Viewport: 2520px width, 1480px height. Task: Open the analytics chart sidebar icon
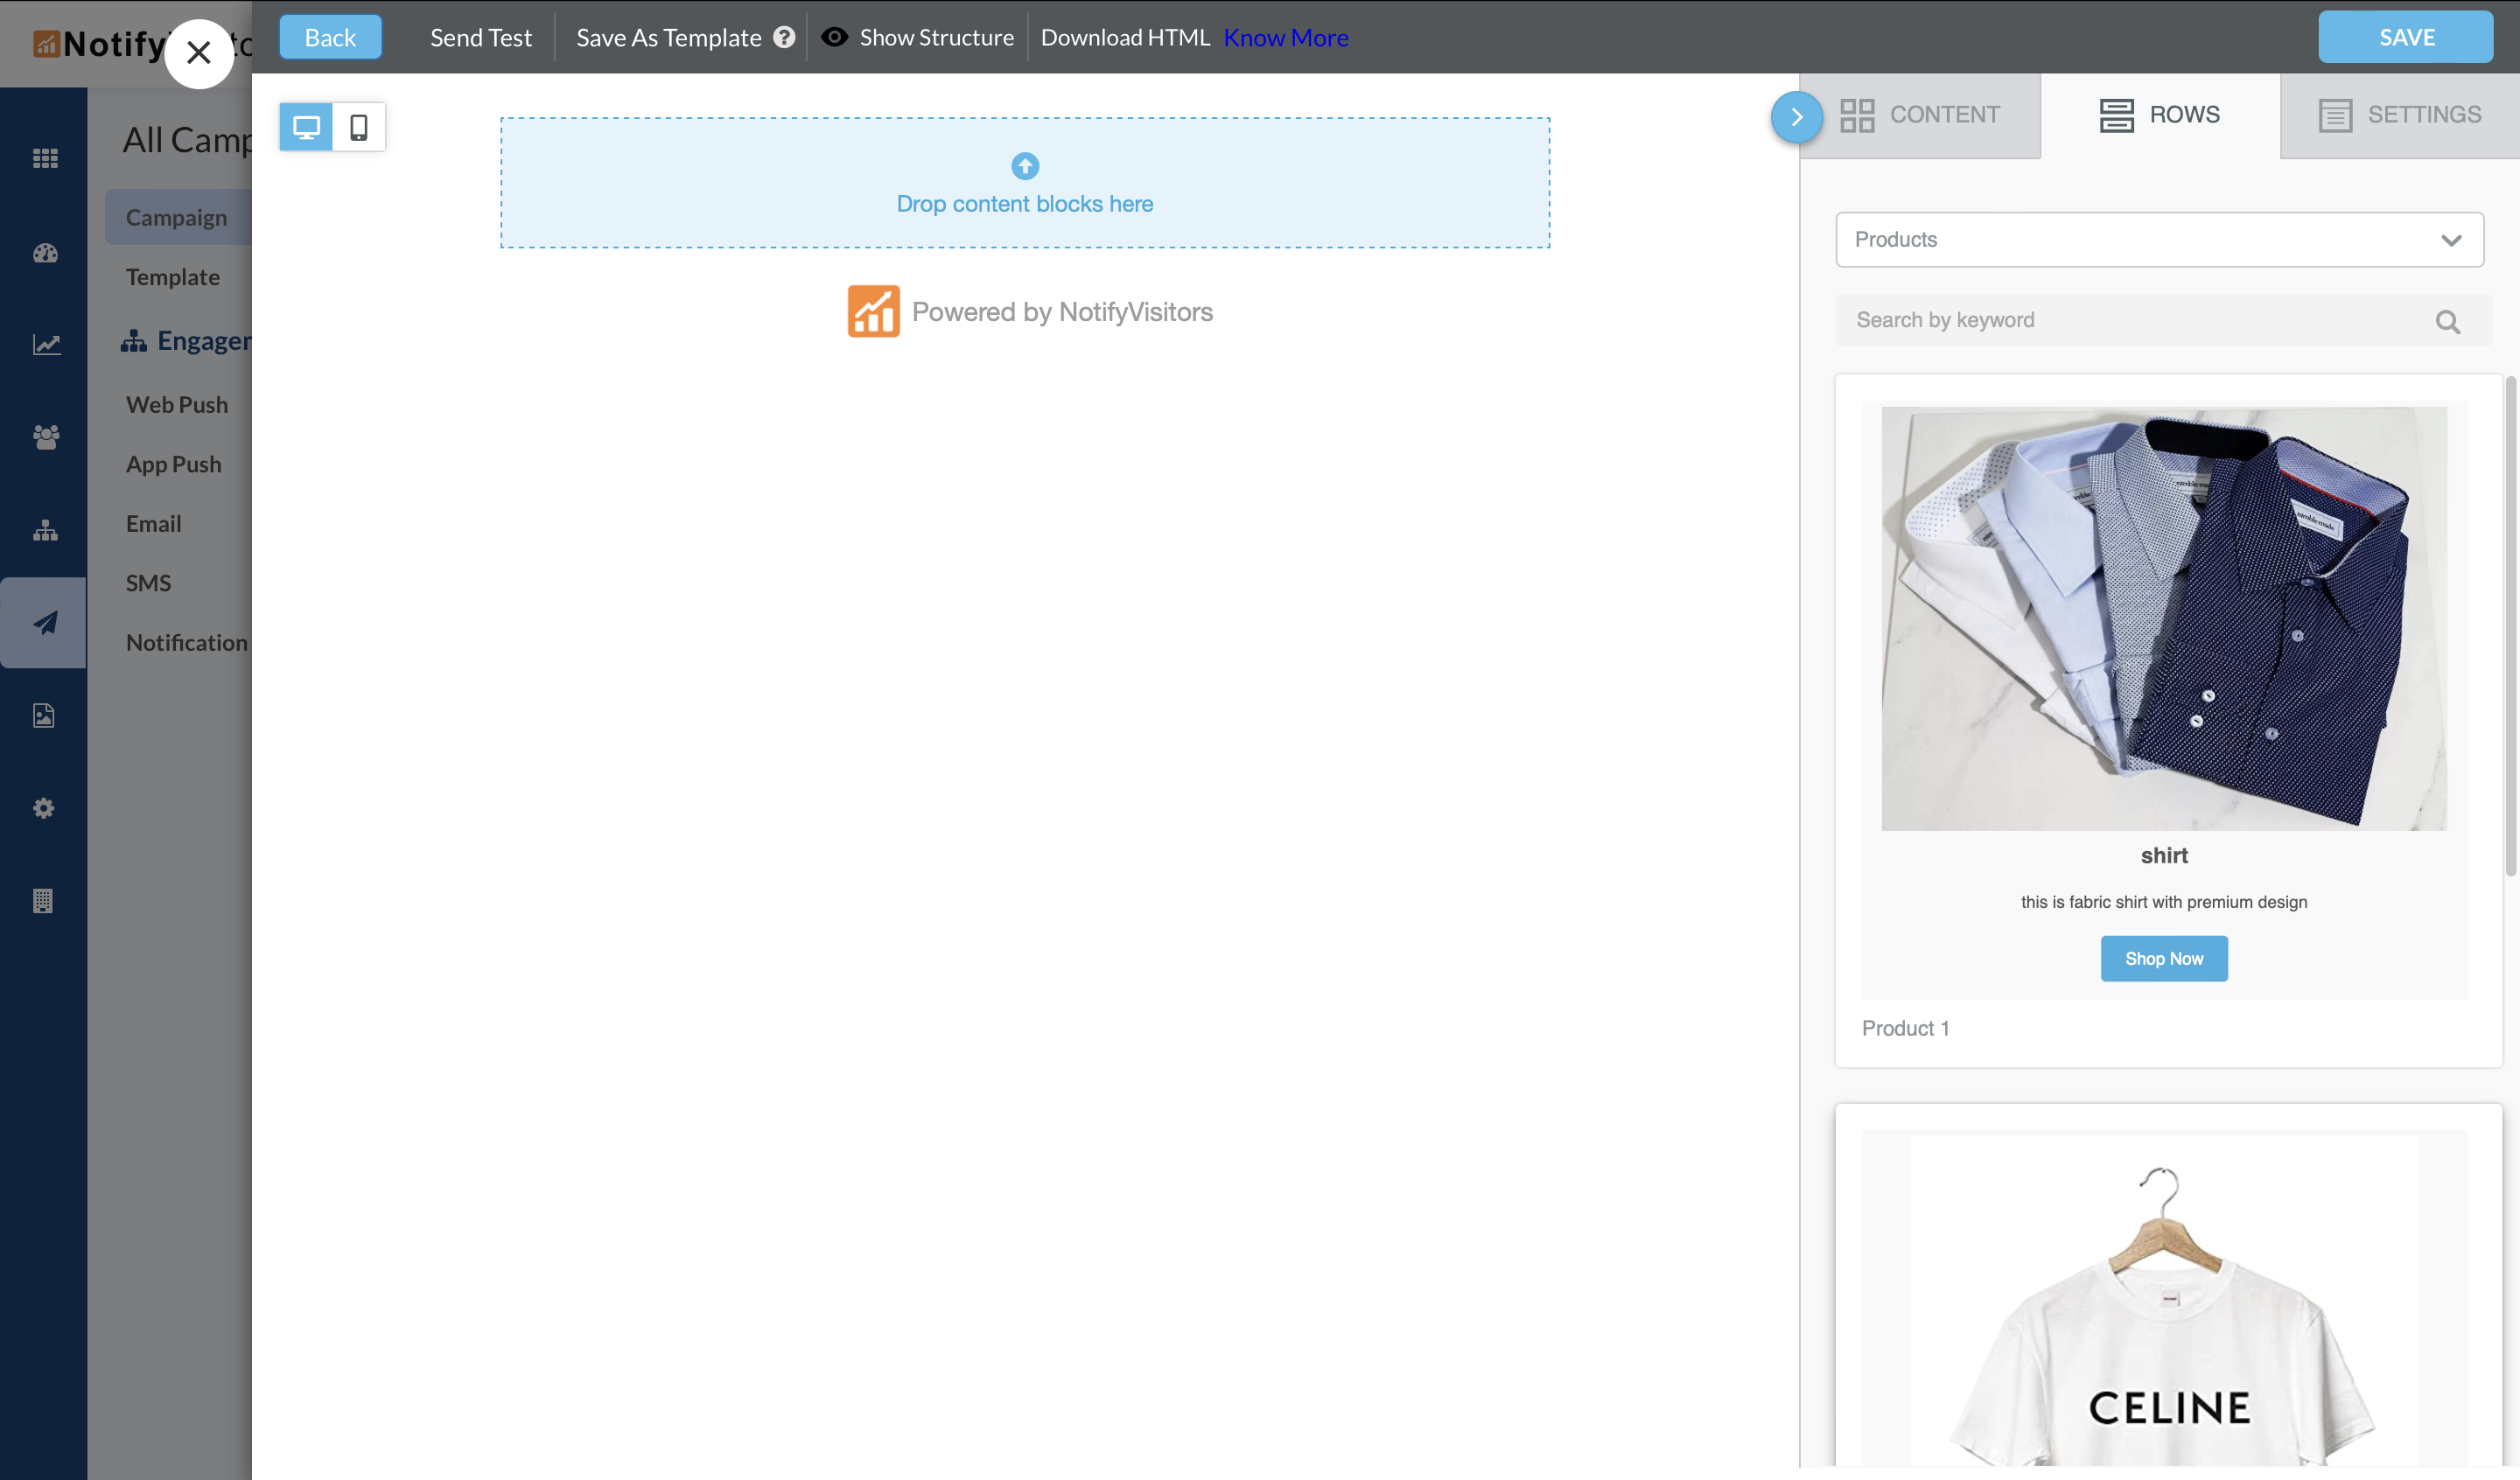[45, 345]
